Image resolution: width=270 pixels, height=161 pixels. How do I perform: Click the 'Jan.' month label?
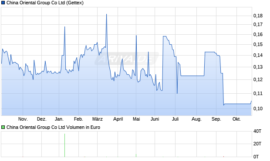click(x=59, y=119)
